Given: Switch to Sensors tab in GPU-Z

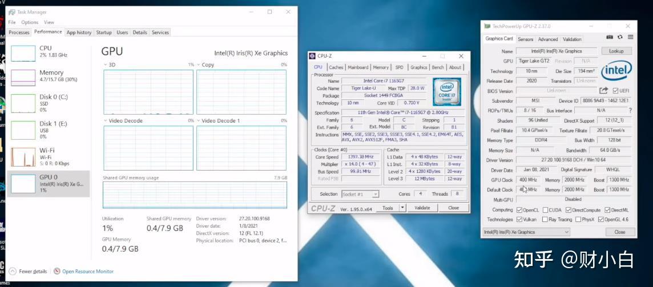Looking at the screenshot, I should (525, 39).
